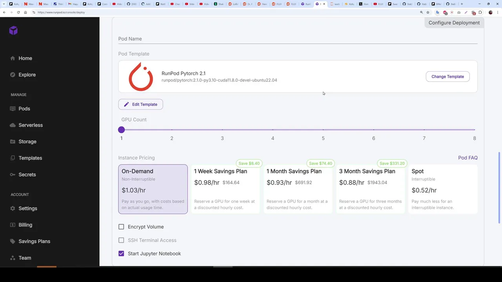Click the Pod Name input field
This screenshot has width=502, height=282.
pos(298,39)
